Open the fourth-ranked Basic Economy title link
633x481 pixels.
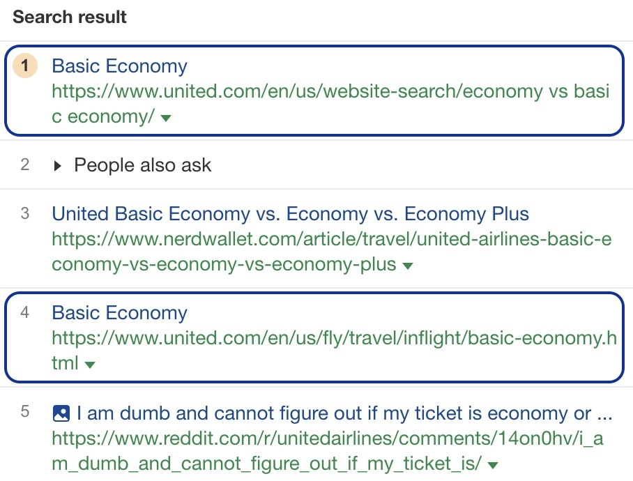(119, 313)
